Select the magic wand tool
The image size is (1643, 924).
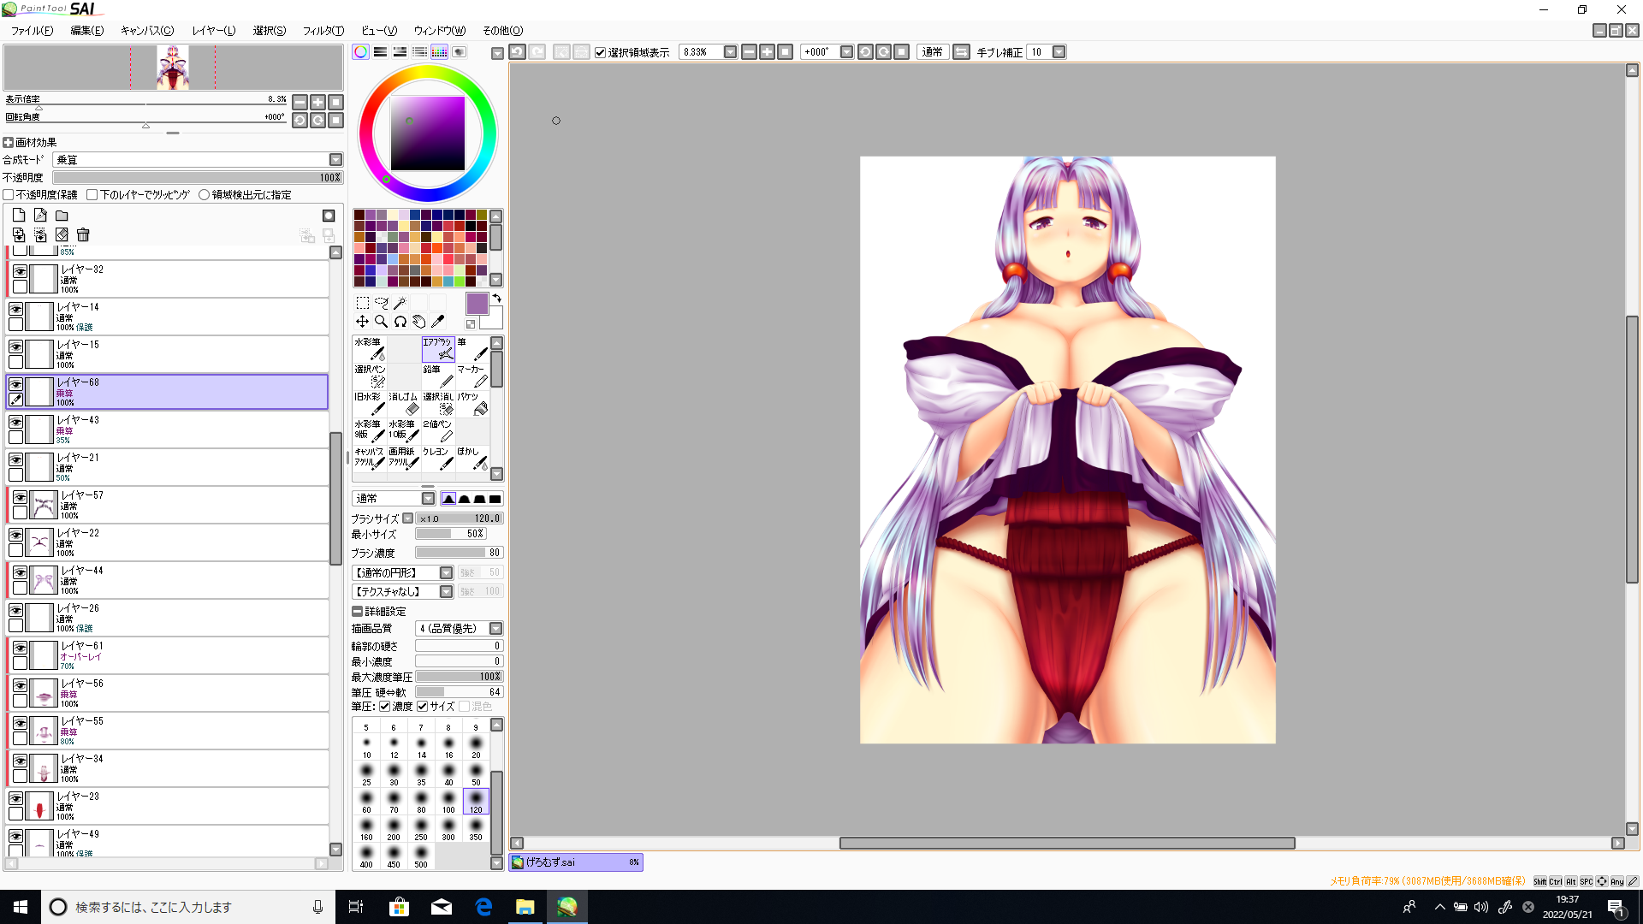[400, 303]
